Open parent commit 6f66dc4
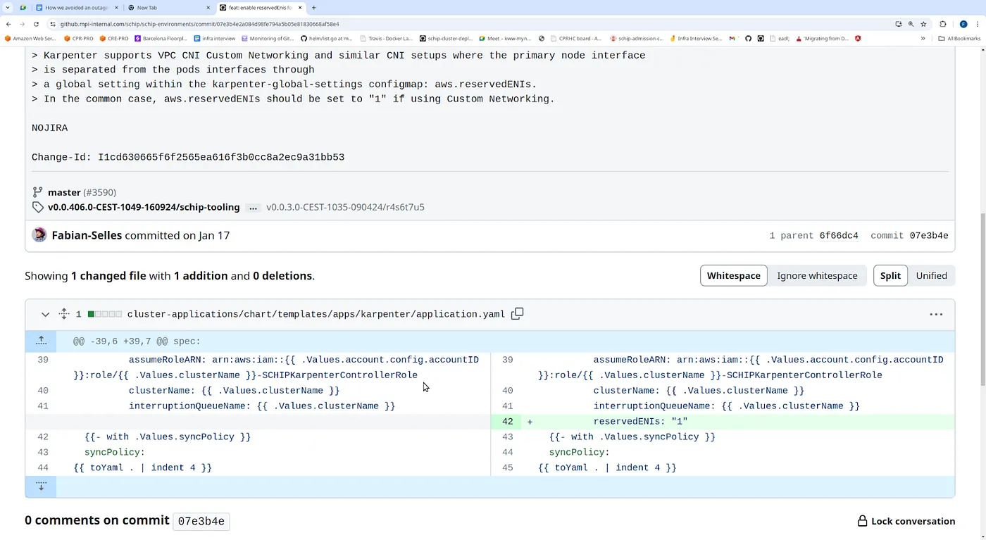The height and width of the screenshot is (540, 986). (x=838, y=236)
